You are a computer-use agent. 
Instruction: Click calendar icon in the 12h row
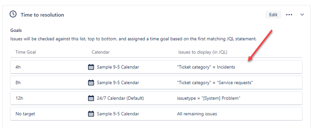(91, 98)
